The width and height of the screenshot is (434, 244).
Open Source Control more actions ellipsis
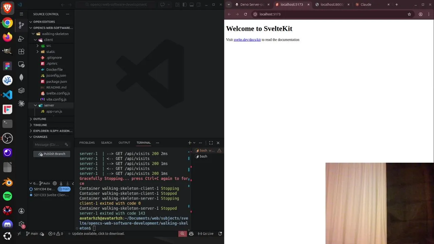(x=67, y=14)
